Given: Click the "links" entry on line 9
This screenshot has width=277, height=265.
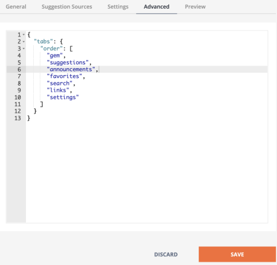Looking at the screenshot, I should tap(58, 90).
